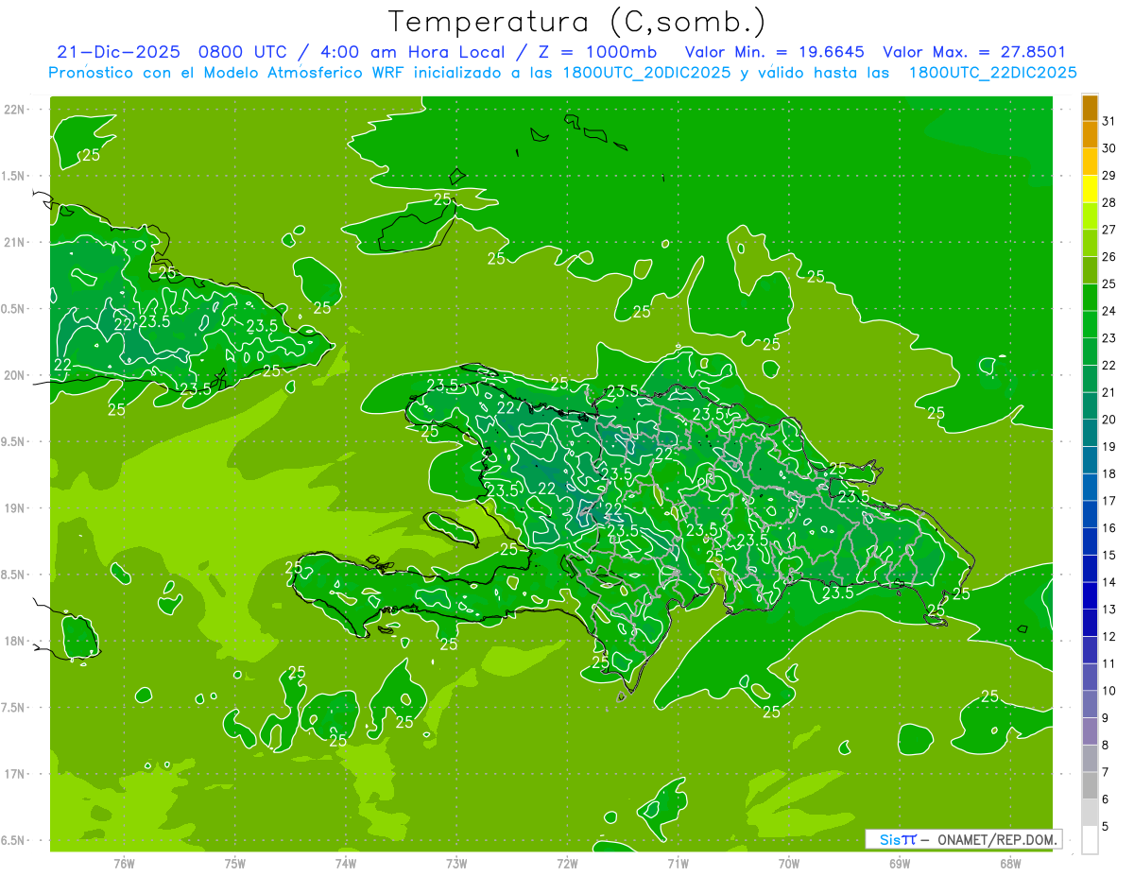The width and height of the screenshot is (1134, 876).
Task: Click the '9.5N' latitude axis label
Action: [13, 441]
